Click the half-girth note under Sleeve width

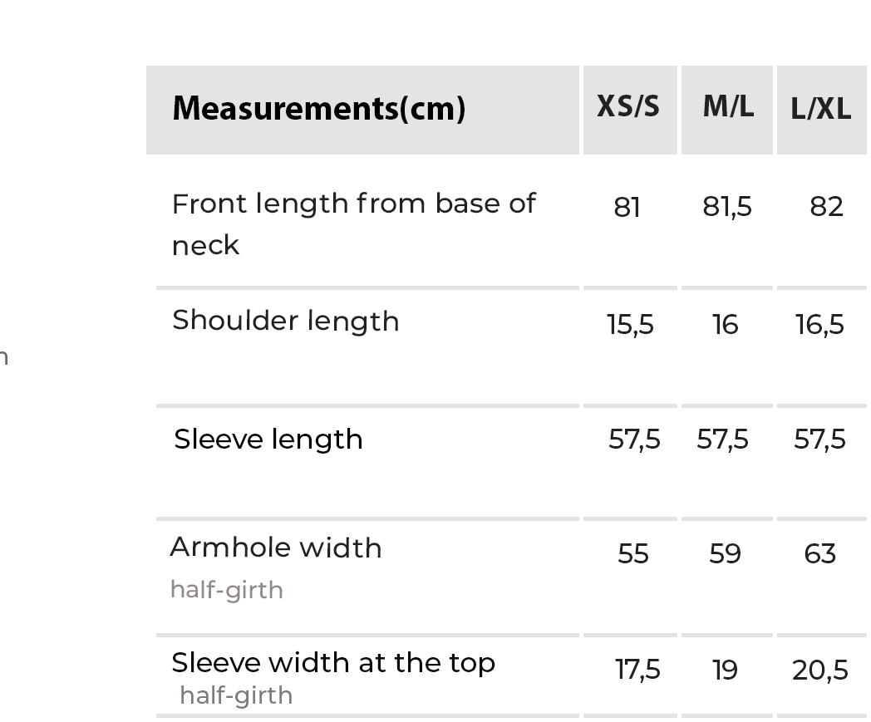237,695
